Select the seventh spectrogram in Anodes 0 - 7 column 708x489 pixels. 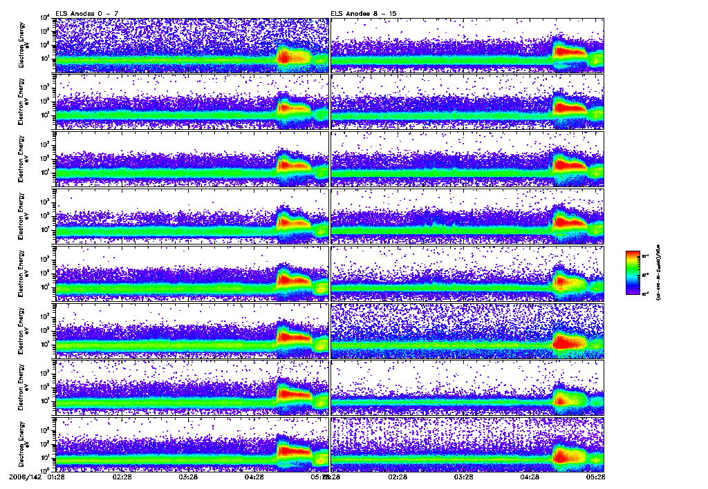tap(192, 388)
